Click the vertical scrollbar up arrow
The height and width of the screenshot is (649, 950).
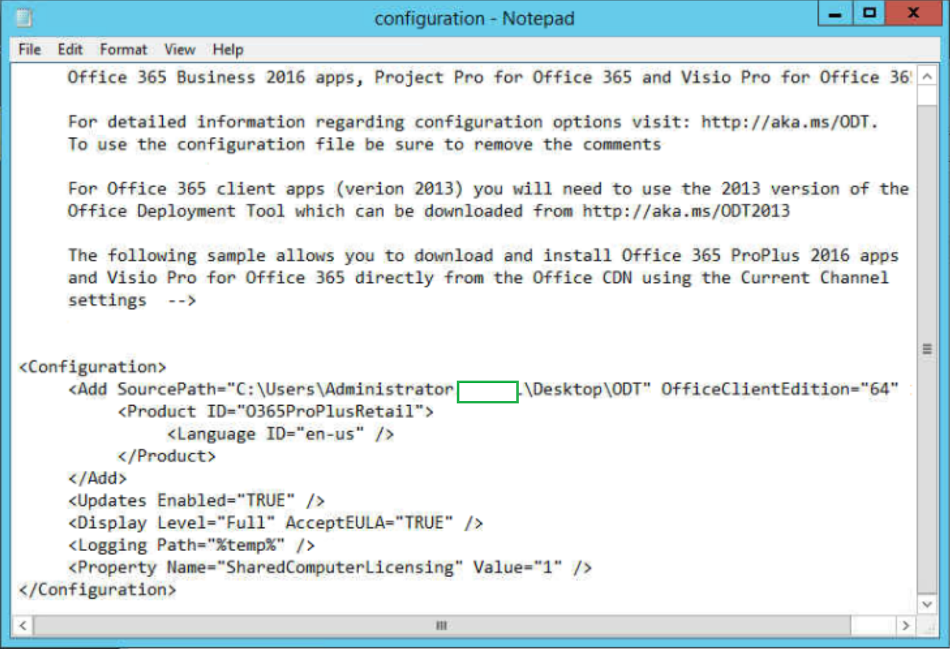tap(927, 75)
